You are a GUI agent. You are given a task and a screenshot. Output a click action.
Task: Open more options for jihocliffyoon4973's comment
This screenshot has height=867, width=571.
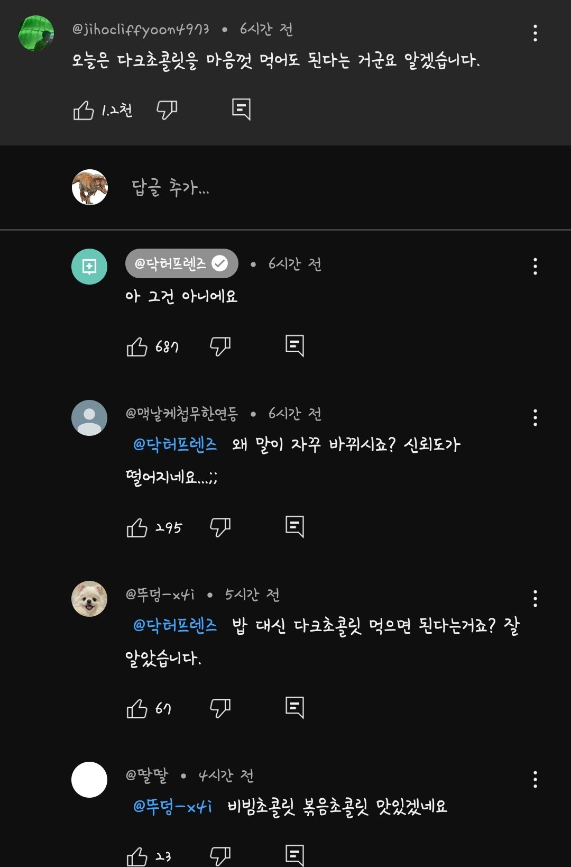coord(535,33)
